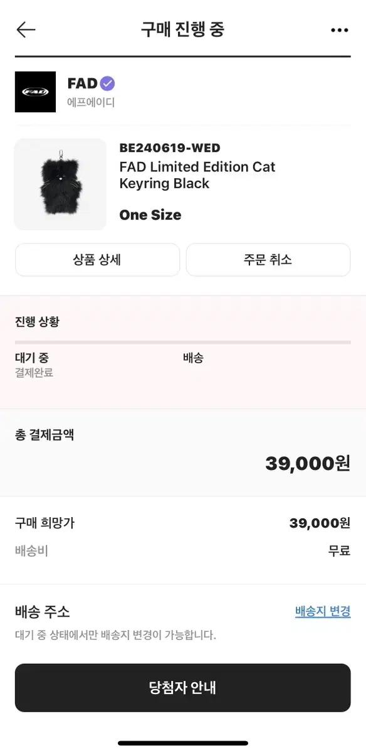Click the back arrow icon

coord(25,29)
